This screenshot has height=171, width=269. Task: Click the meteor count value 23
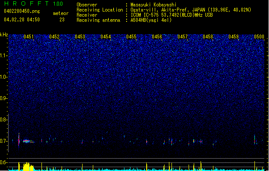(62, 20)
